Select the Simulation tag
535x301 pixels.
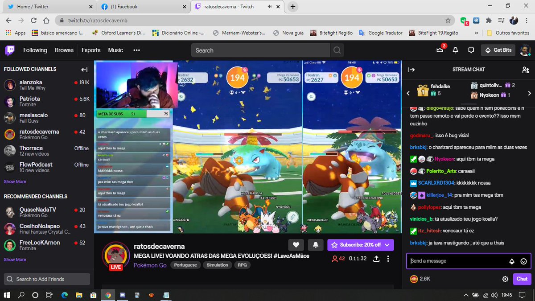coord(218,265)
